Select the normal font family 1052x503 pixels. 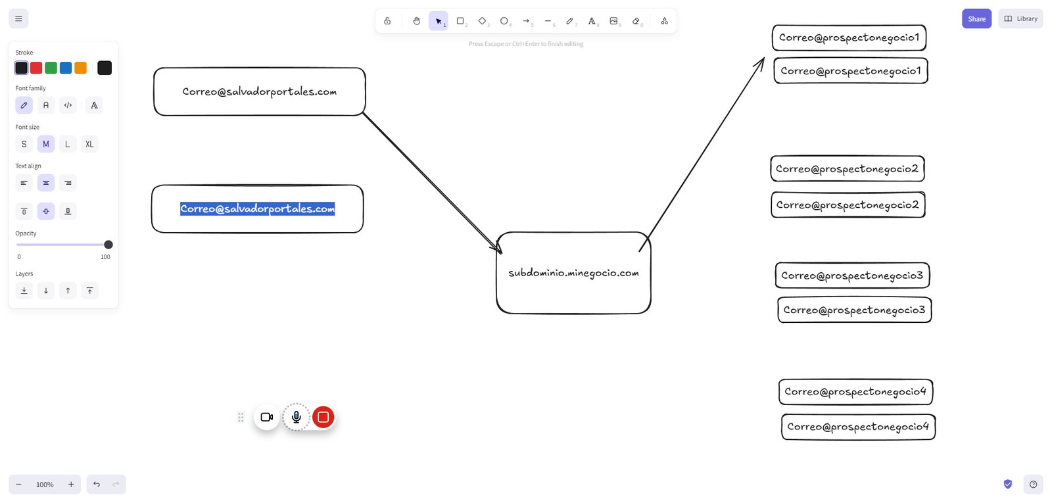point(46,105)
